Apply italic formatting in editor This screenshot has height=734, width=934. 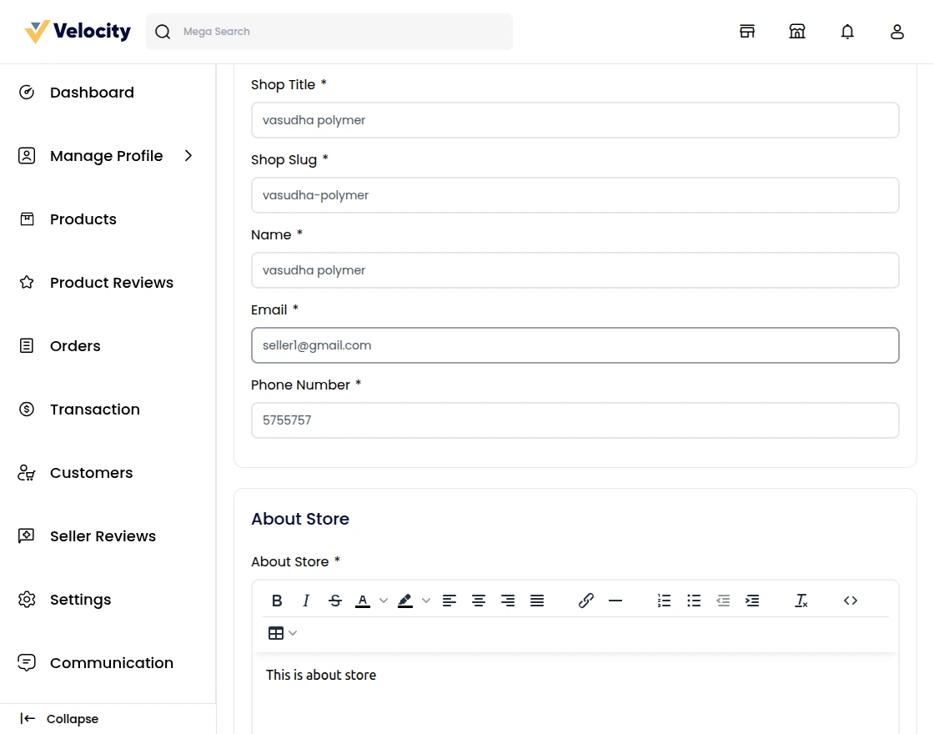point(306,601)
